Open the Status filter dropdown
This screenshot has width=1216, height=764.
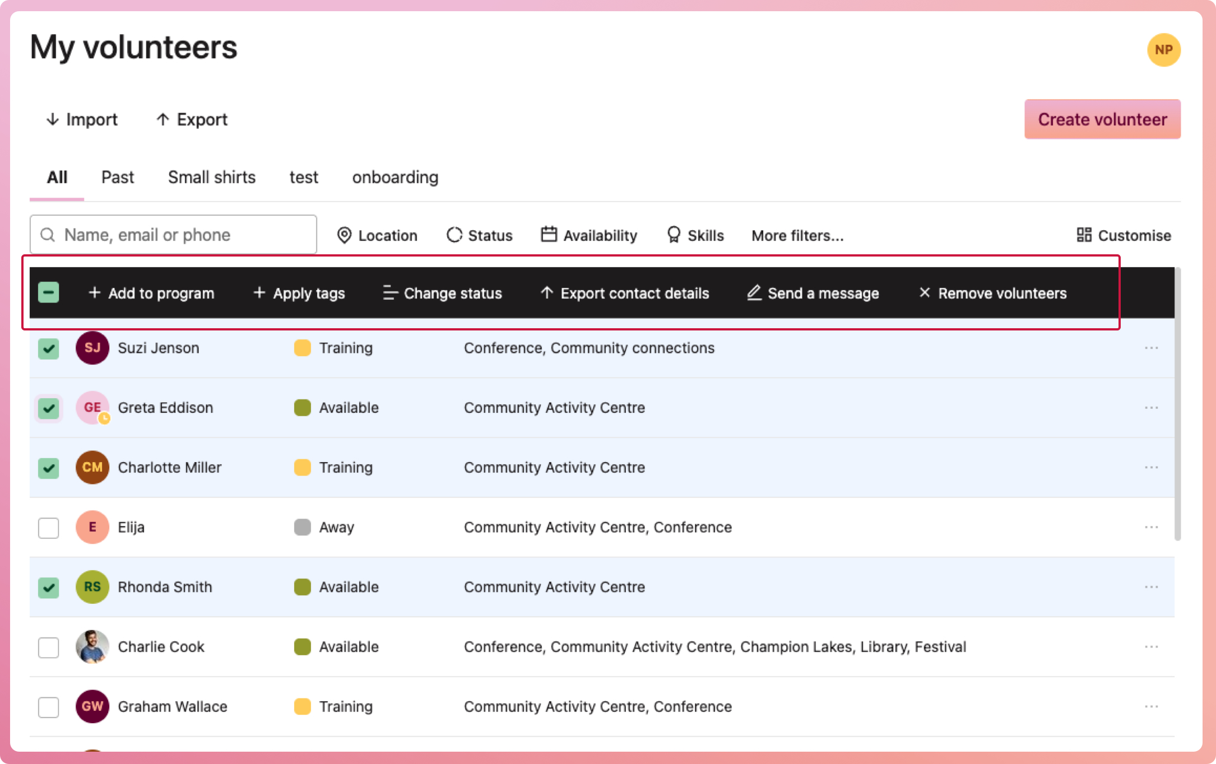(480, 235)
